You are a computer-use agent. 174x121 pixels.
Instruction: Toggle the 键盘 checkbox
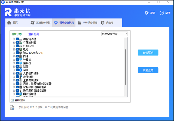(17, 67)
